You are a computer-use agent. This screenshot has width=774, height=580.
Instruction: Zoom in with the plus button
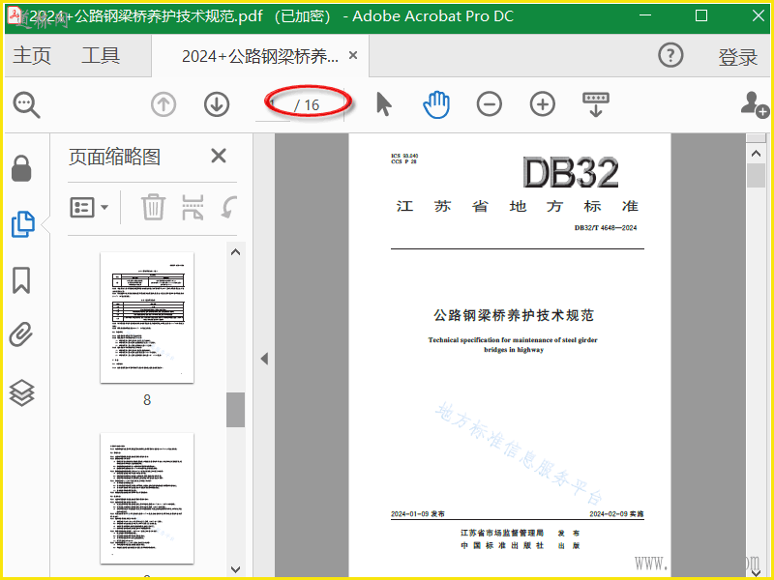tap(543, 104)
